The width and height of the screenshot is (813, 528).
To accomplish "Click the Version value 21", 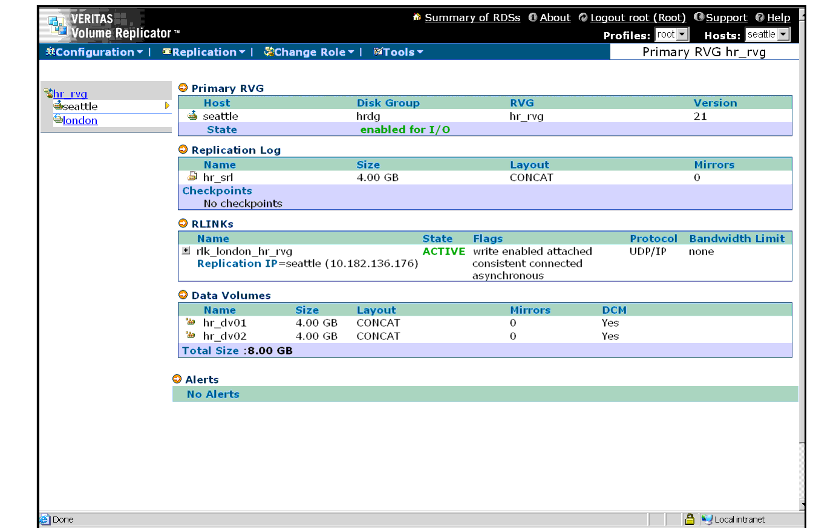I will pyautogui.click(x=700, y=116).
